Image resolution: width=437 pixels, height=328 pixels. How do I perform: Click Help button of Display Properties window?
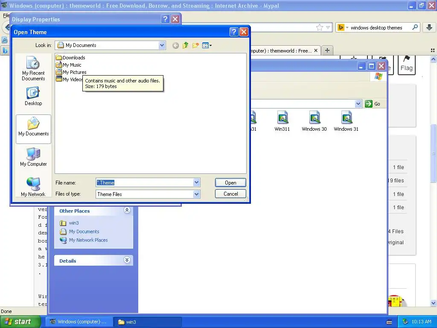(165, 19)
